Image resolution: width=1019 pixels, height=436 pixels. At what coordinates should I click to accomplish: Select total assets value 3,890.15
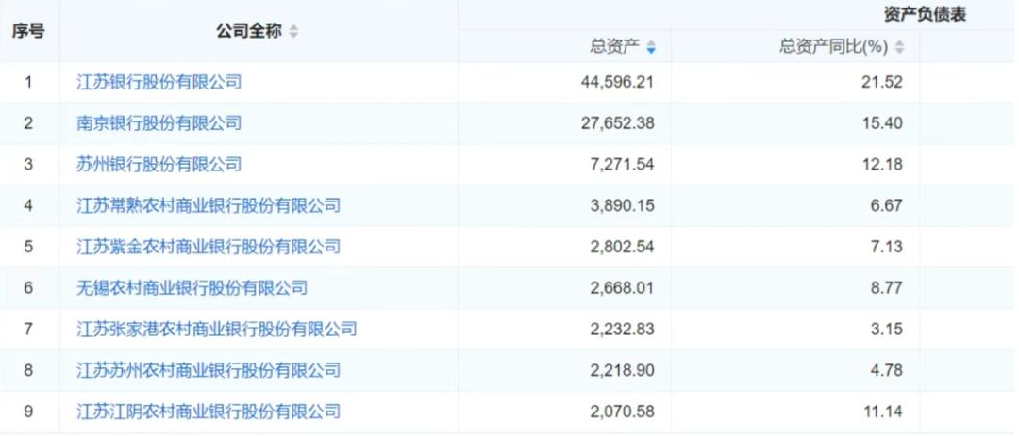pos(623,205)
